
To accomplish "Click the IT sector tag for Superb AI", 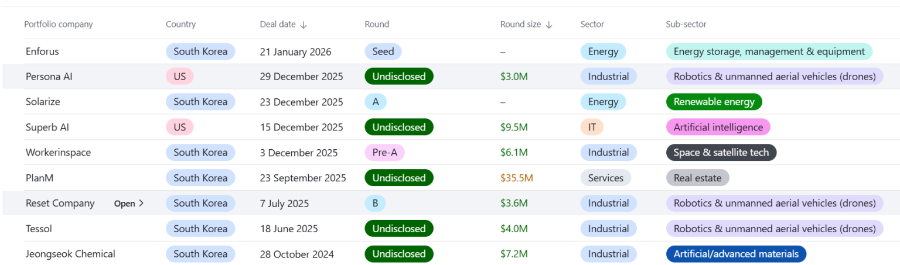I will click(591, 127).
